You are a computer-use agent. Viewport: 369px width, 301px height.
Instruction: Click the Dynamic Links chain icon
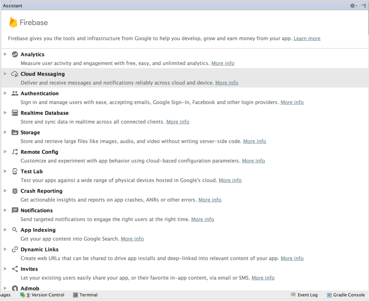coord(15,249)
